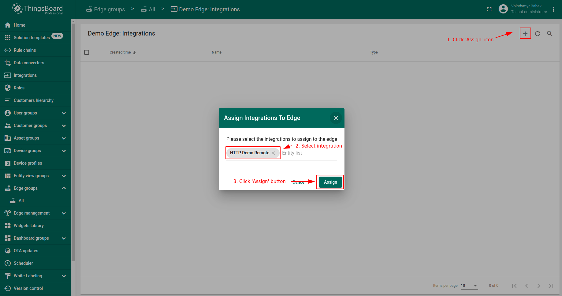Image resolution: width=562 pixels, height=296 pixels.
Task: Click the Widgets Library icon
Action: point(8,226)
